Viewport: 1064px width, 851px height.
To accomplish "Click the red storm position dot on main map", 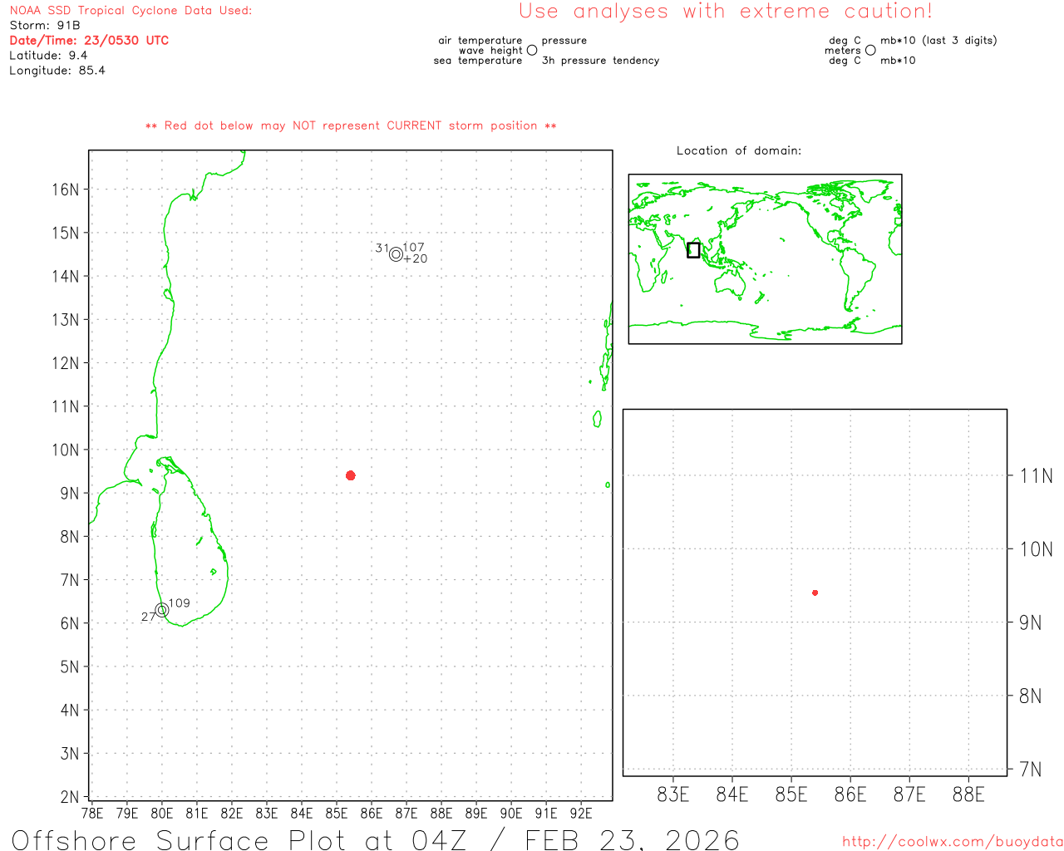I will [x=351, y=475].
